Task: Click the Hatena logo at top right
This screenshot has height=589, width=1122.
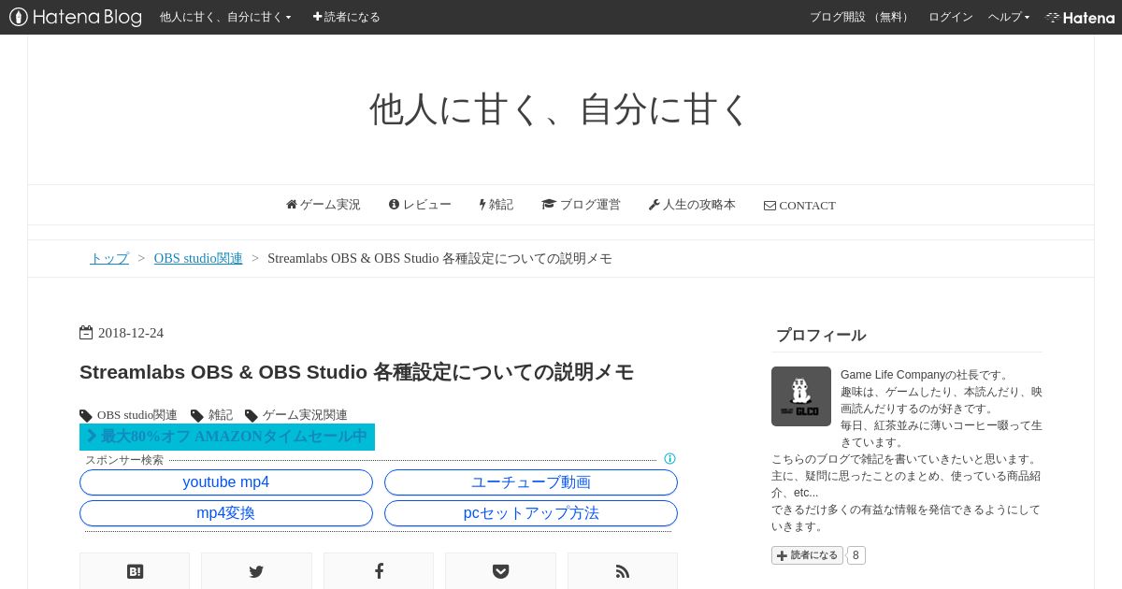Action: tap(1080, 17)
